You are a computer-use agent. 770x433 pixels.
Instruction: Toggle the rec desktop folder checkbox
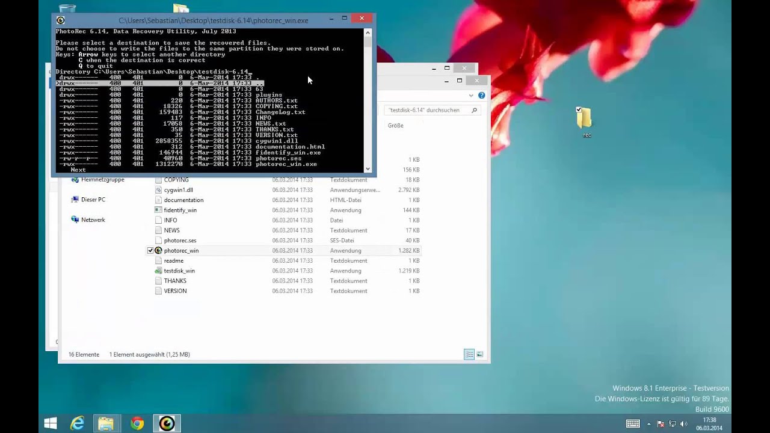pyautogui.click(x=579, y=110)
